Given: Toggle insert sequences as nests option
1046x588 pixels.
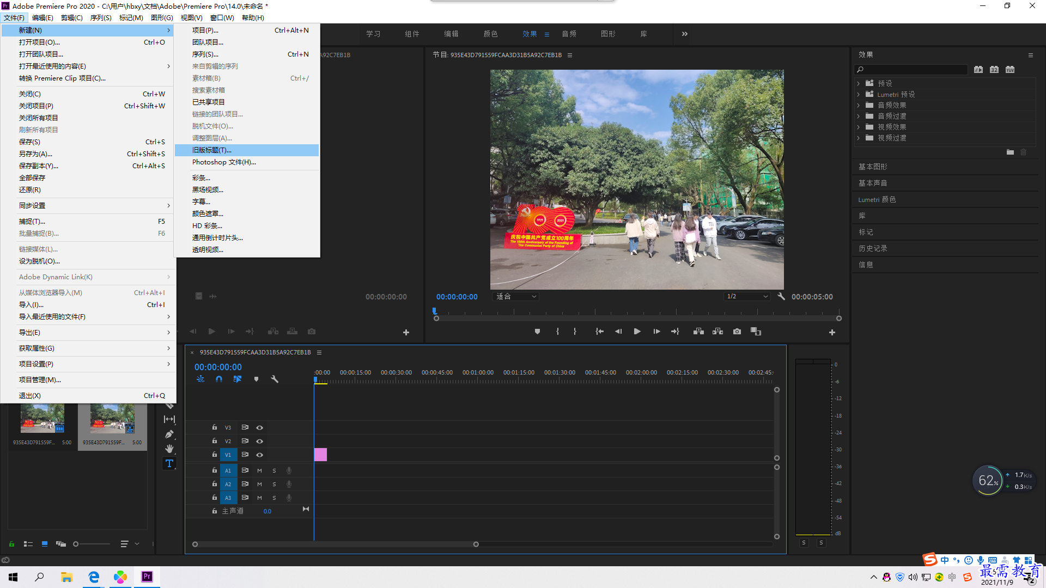Looking at the screenshot, I should point(200,379).
